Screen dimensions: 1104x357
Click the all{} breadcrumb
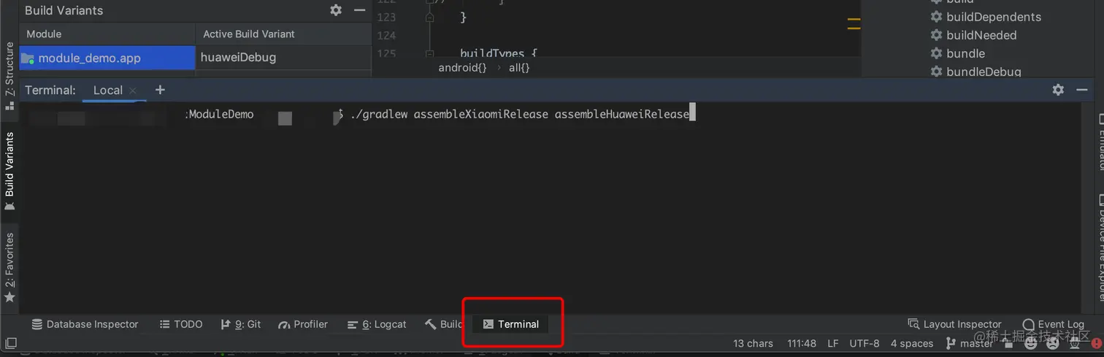[x=519, y=68]
